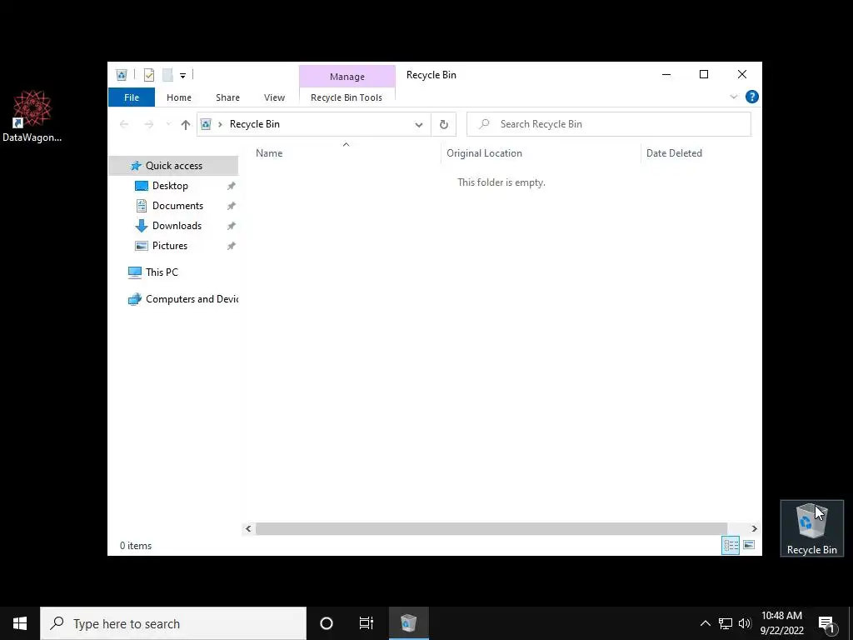The image size is (853, 640).
Task: Open the Action Center notifications
Action: point(827,623)
